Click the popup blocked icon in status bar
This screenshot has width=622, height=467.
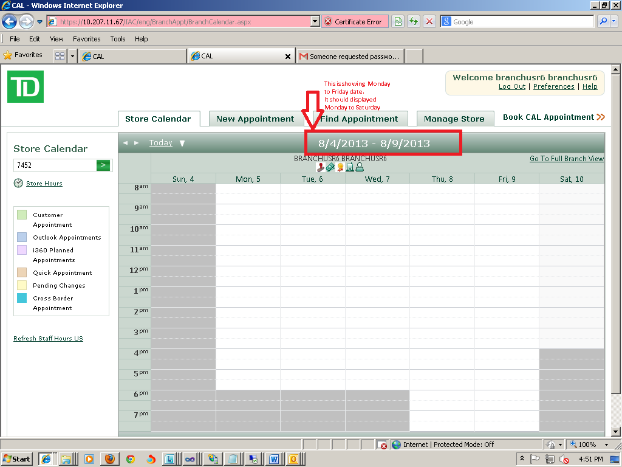pyautogui.click(x=381, y=445)
